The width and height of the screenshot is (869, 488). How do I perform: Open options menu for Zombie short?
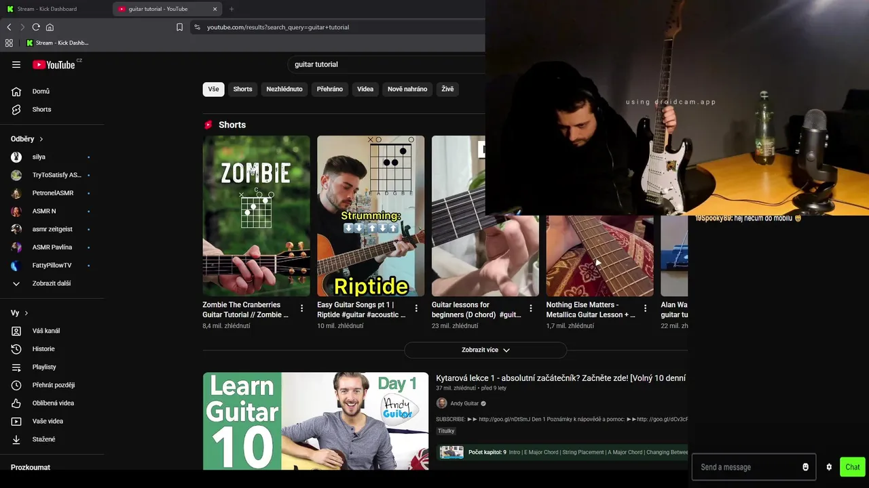(x=302, y=308)
